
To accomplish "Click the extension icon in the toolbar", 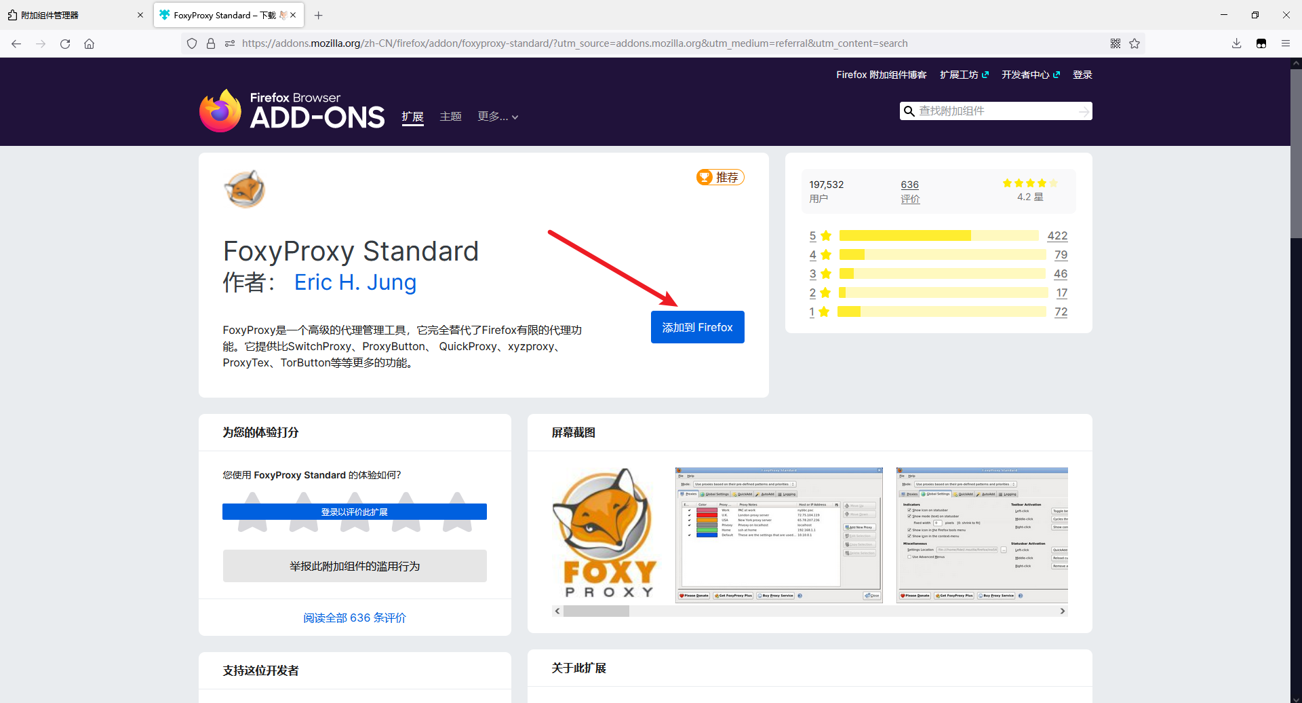I will [1261, 43].
